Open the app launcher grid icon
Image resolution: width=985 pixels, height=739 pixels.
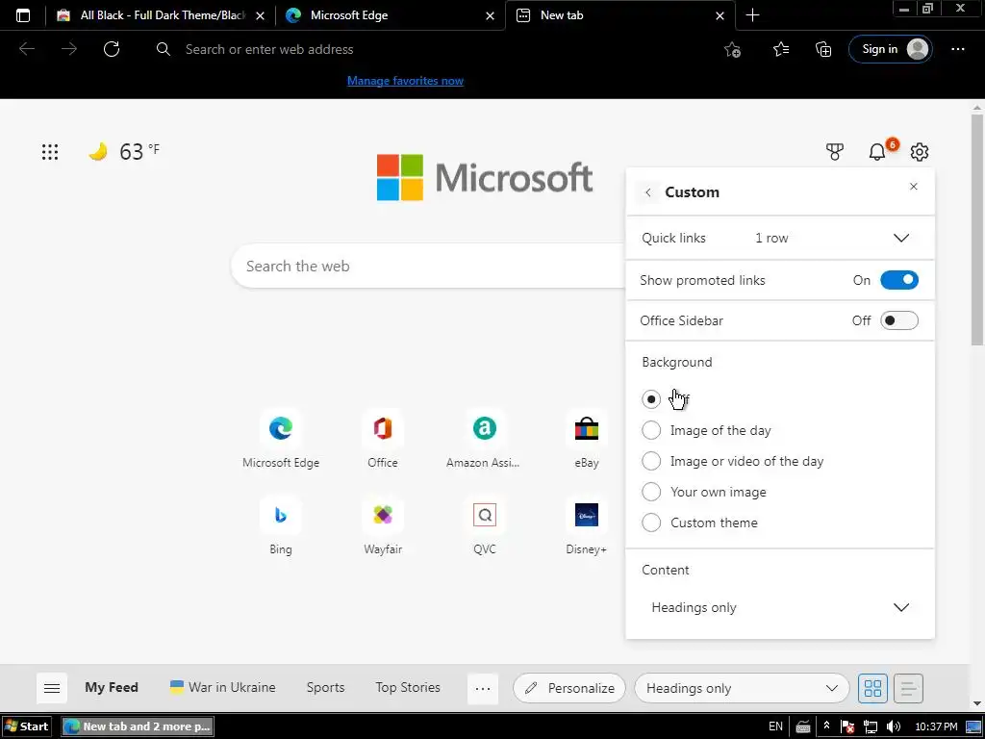click(x=50, y=151)
